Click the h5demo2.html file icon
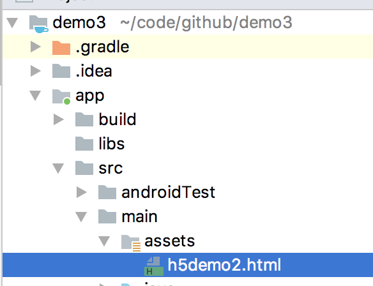This screenshot has height=286, width=373. click(x=154, y=266)
